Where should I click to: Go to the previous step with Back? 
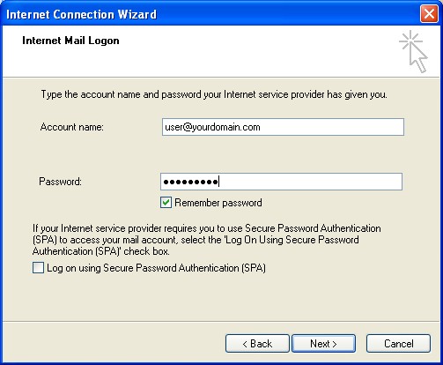coord(257,343)
